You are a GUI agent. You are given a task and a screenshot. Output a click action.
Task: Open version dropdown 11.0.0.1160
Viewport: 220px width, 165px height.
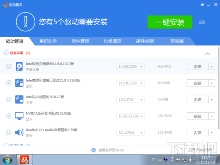(130, 83)
